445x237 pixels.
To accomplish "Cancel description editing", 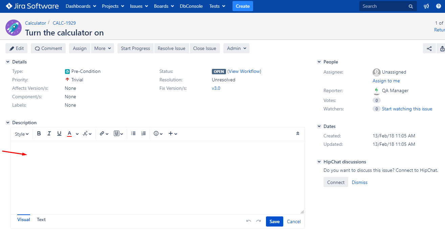I will pyautogui.click(x=294, y=221).
